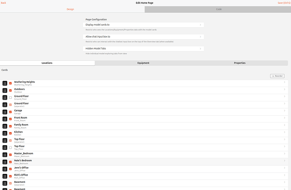Switch to the Code tab
The image size is (291, 190).
point(218,9)
